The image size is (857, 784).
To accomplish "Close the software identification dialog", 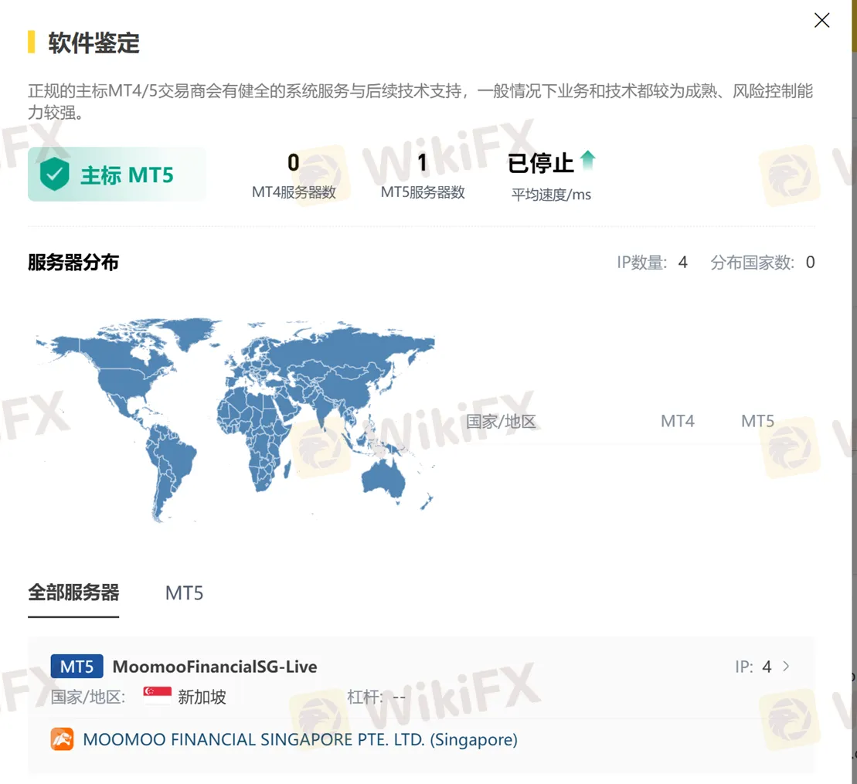I will [x=821, y=21].
